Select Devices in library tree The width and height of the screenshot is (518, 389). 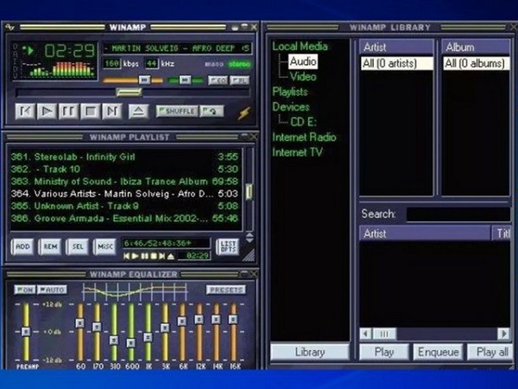pos(291,107)
